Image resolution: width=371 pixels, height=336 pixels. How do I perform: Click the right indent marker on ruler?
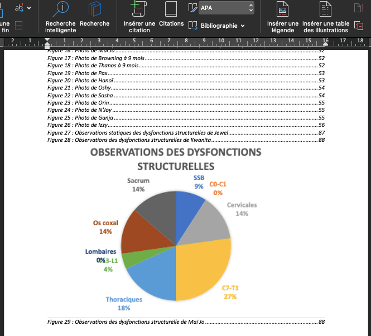pos(326,44)
